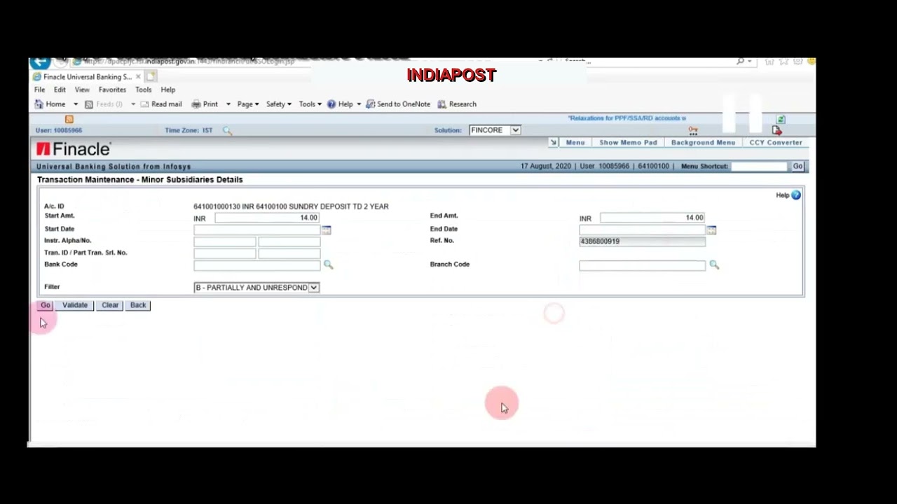Open the Favorites menu

112,90
